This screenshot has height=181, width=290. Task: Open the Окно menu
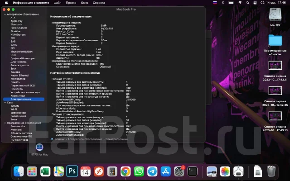coord(85,3)
